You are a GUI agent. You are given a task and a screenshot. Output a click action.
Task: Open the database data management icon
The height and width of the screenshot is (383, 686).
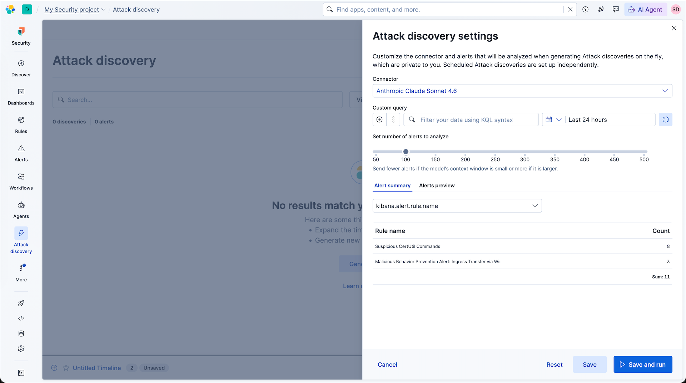pyautogui.click(x=21, y=334)
